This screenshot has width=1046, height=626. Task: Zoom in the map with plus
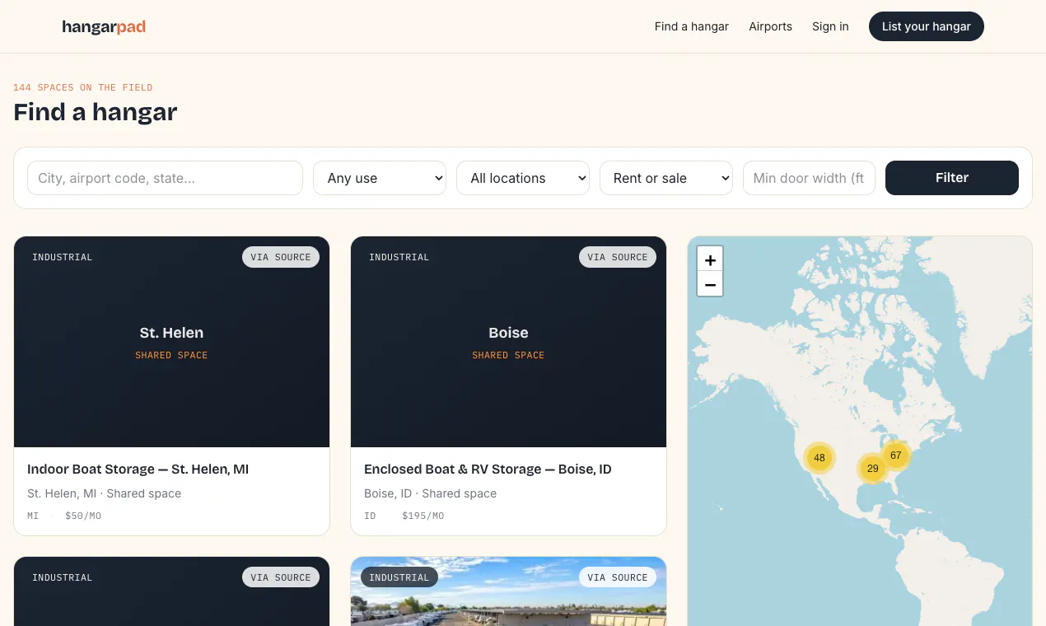click(710, 259)
